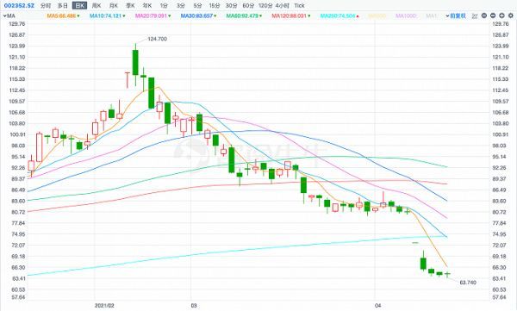The height and width of the screenshot is (311, 517).
Task: Toggle the MA20 moving average label
Action: tap(152, 16)
